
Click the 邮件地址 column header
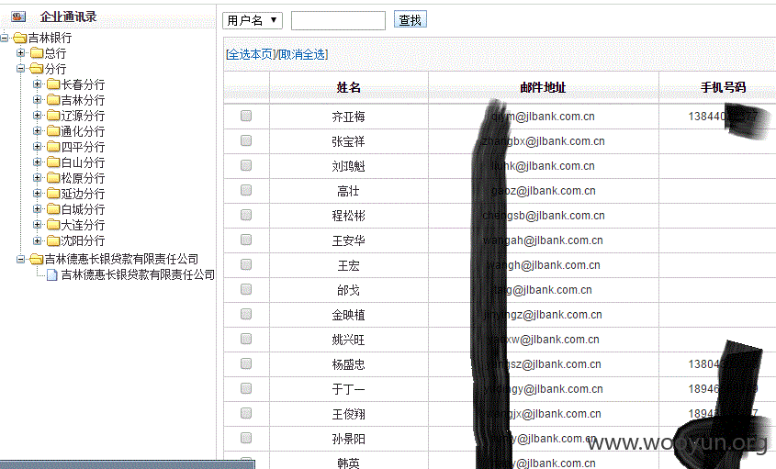(x=543, y=87)
